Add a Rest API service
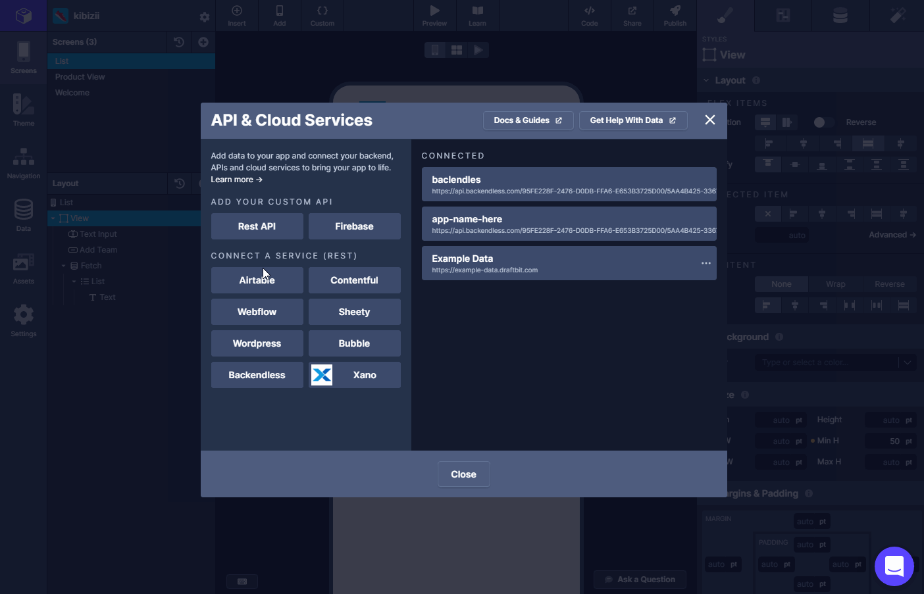The height and width of the screenshot is (594, 924). pyautogui.click(x=257, y=226)
